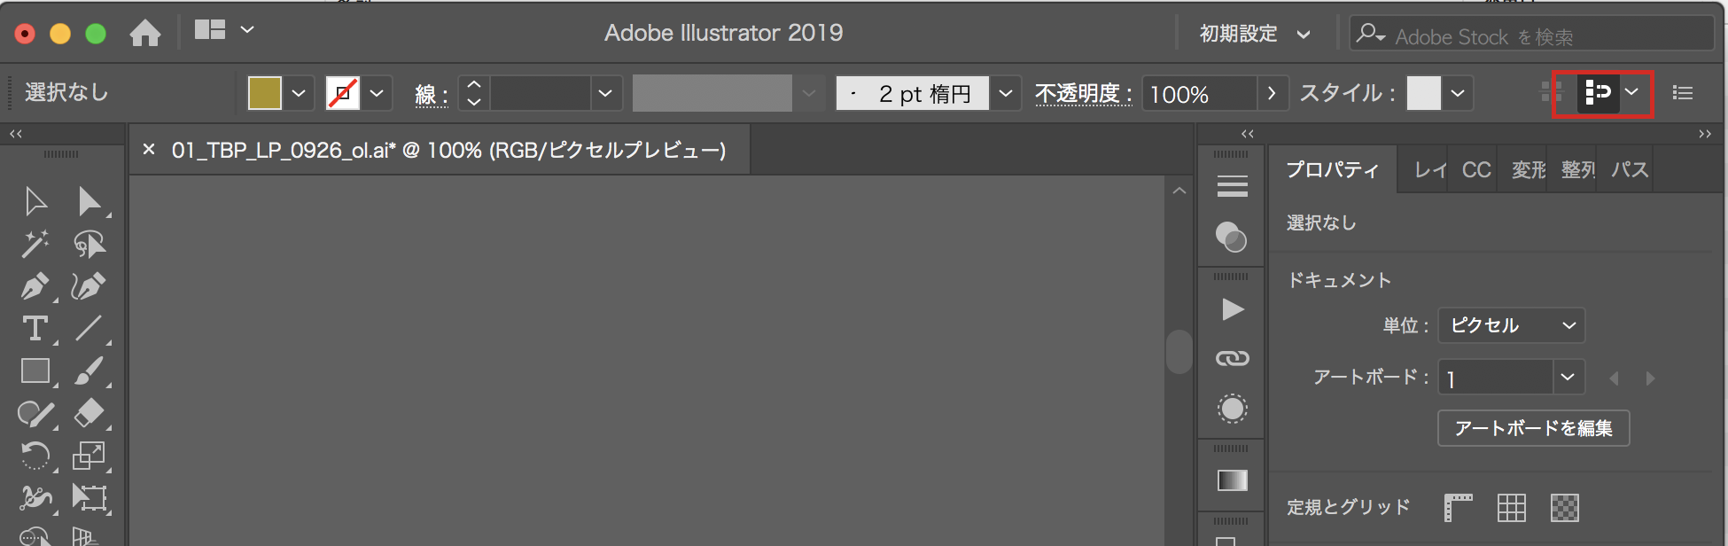Select the Paintbrush tool
The width and height of the screenshot is (1728, 546).
pos(89,370)
